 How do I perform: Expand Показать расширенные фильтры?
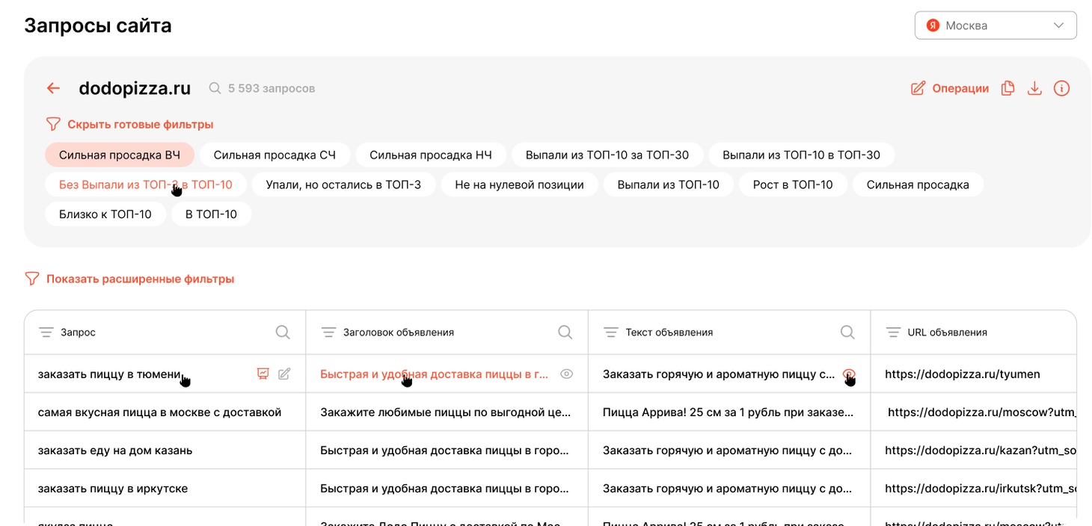pos(141,279)
